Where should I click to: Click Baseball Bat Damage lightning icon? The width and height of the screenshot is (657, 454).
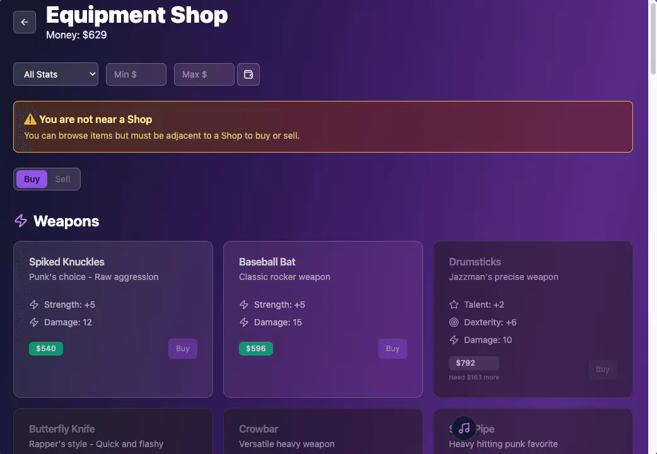pos(244,322)
